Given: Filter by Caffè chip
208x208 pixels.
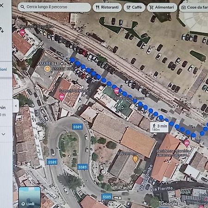Looking at the screenshot, I should 134,7.
